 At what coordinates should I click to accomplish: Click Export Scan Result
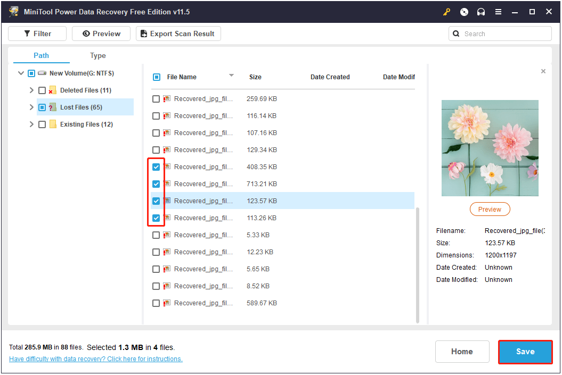tap(178, 34)
